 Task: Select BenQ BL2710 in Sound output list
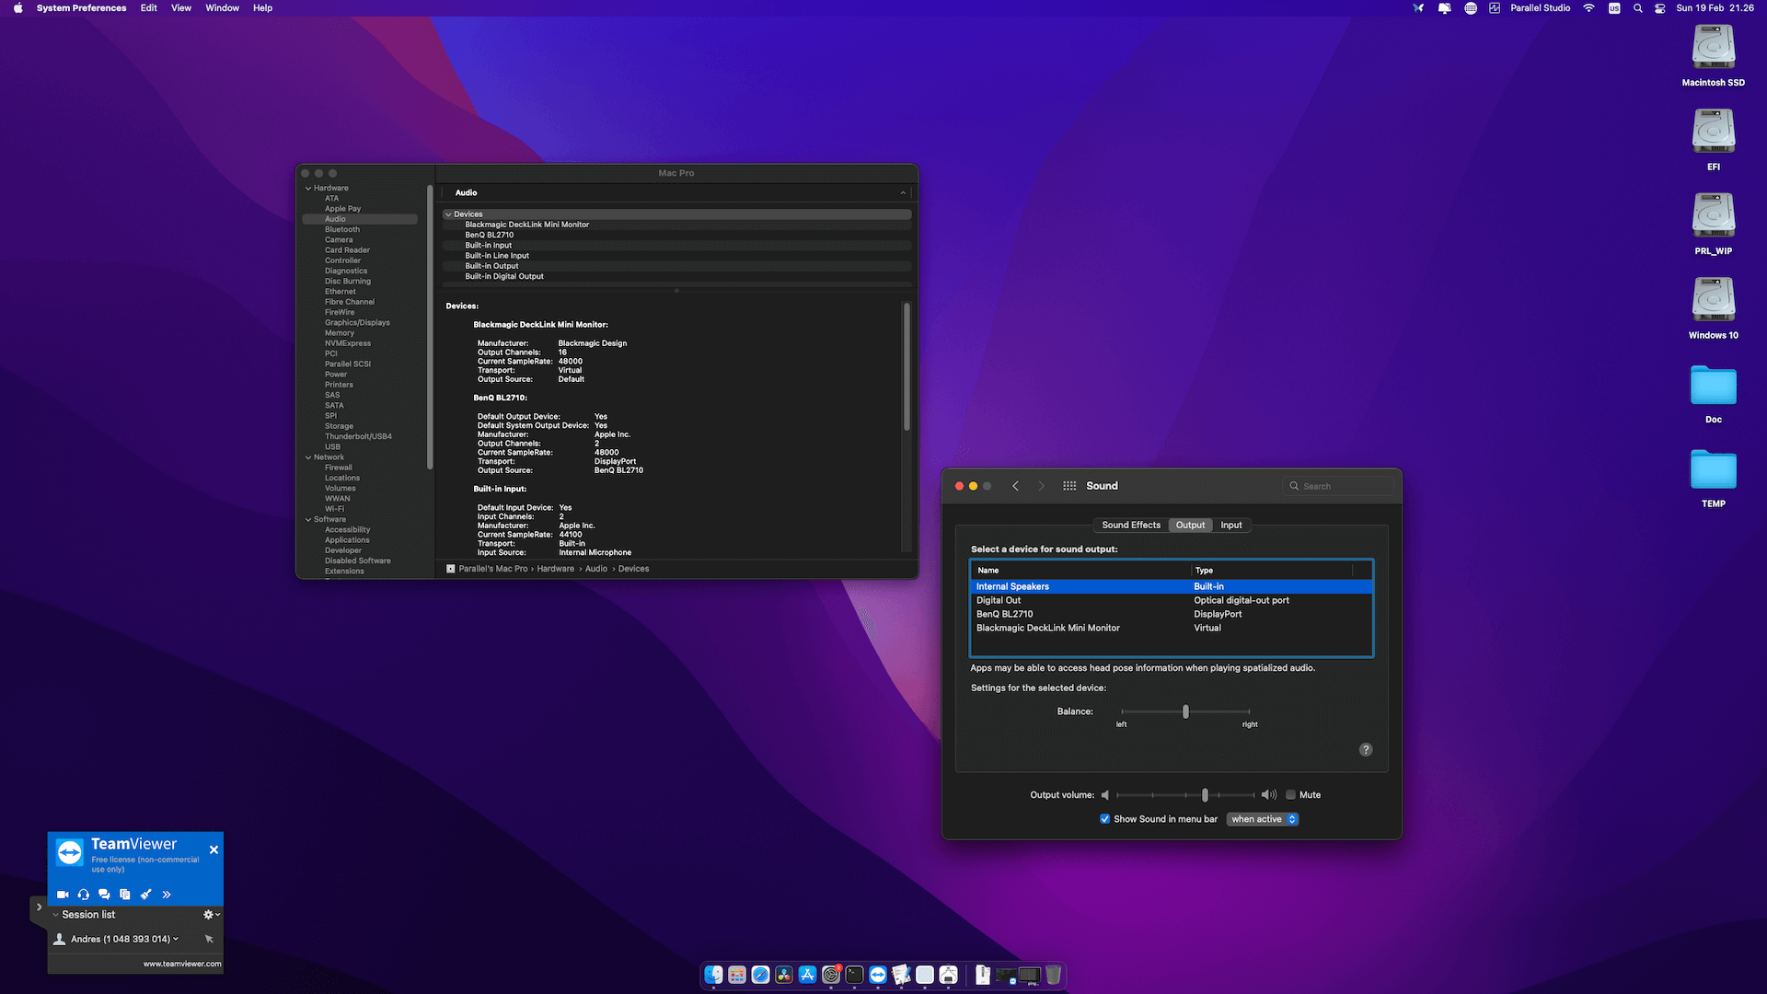click(x=1172, y=614)
